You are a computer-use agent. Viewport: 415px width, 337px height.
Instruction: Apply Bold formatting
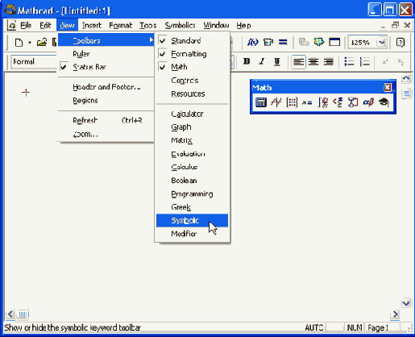(x=247, y=62)
